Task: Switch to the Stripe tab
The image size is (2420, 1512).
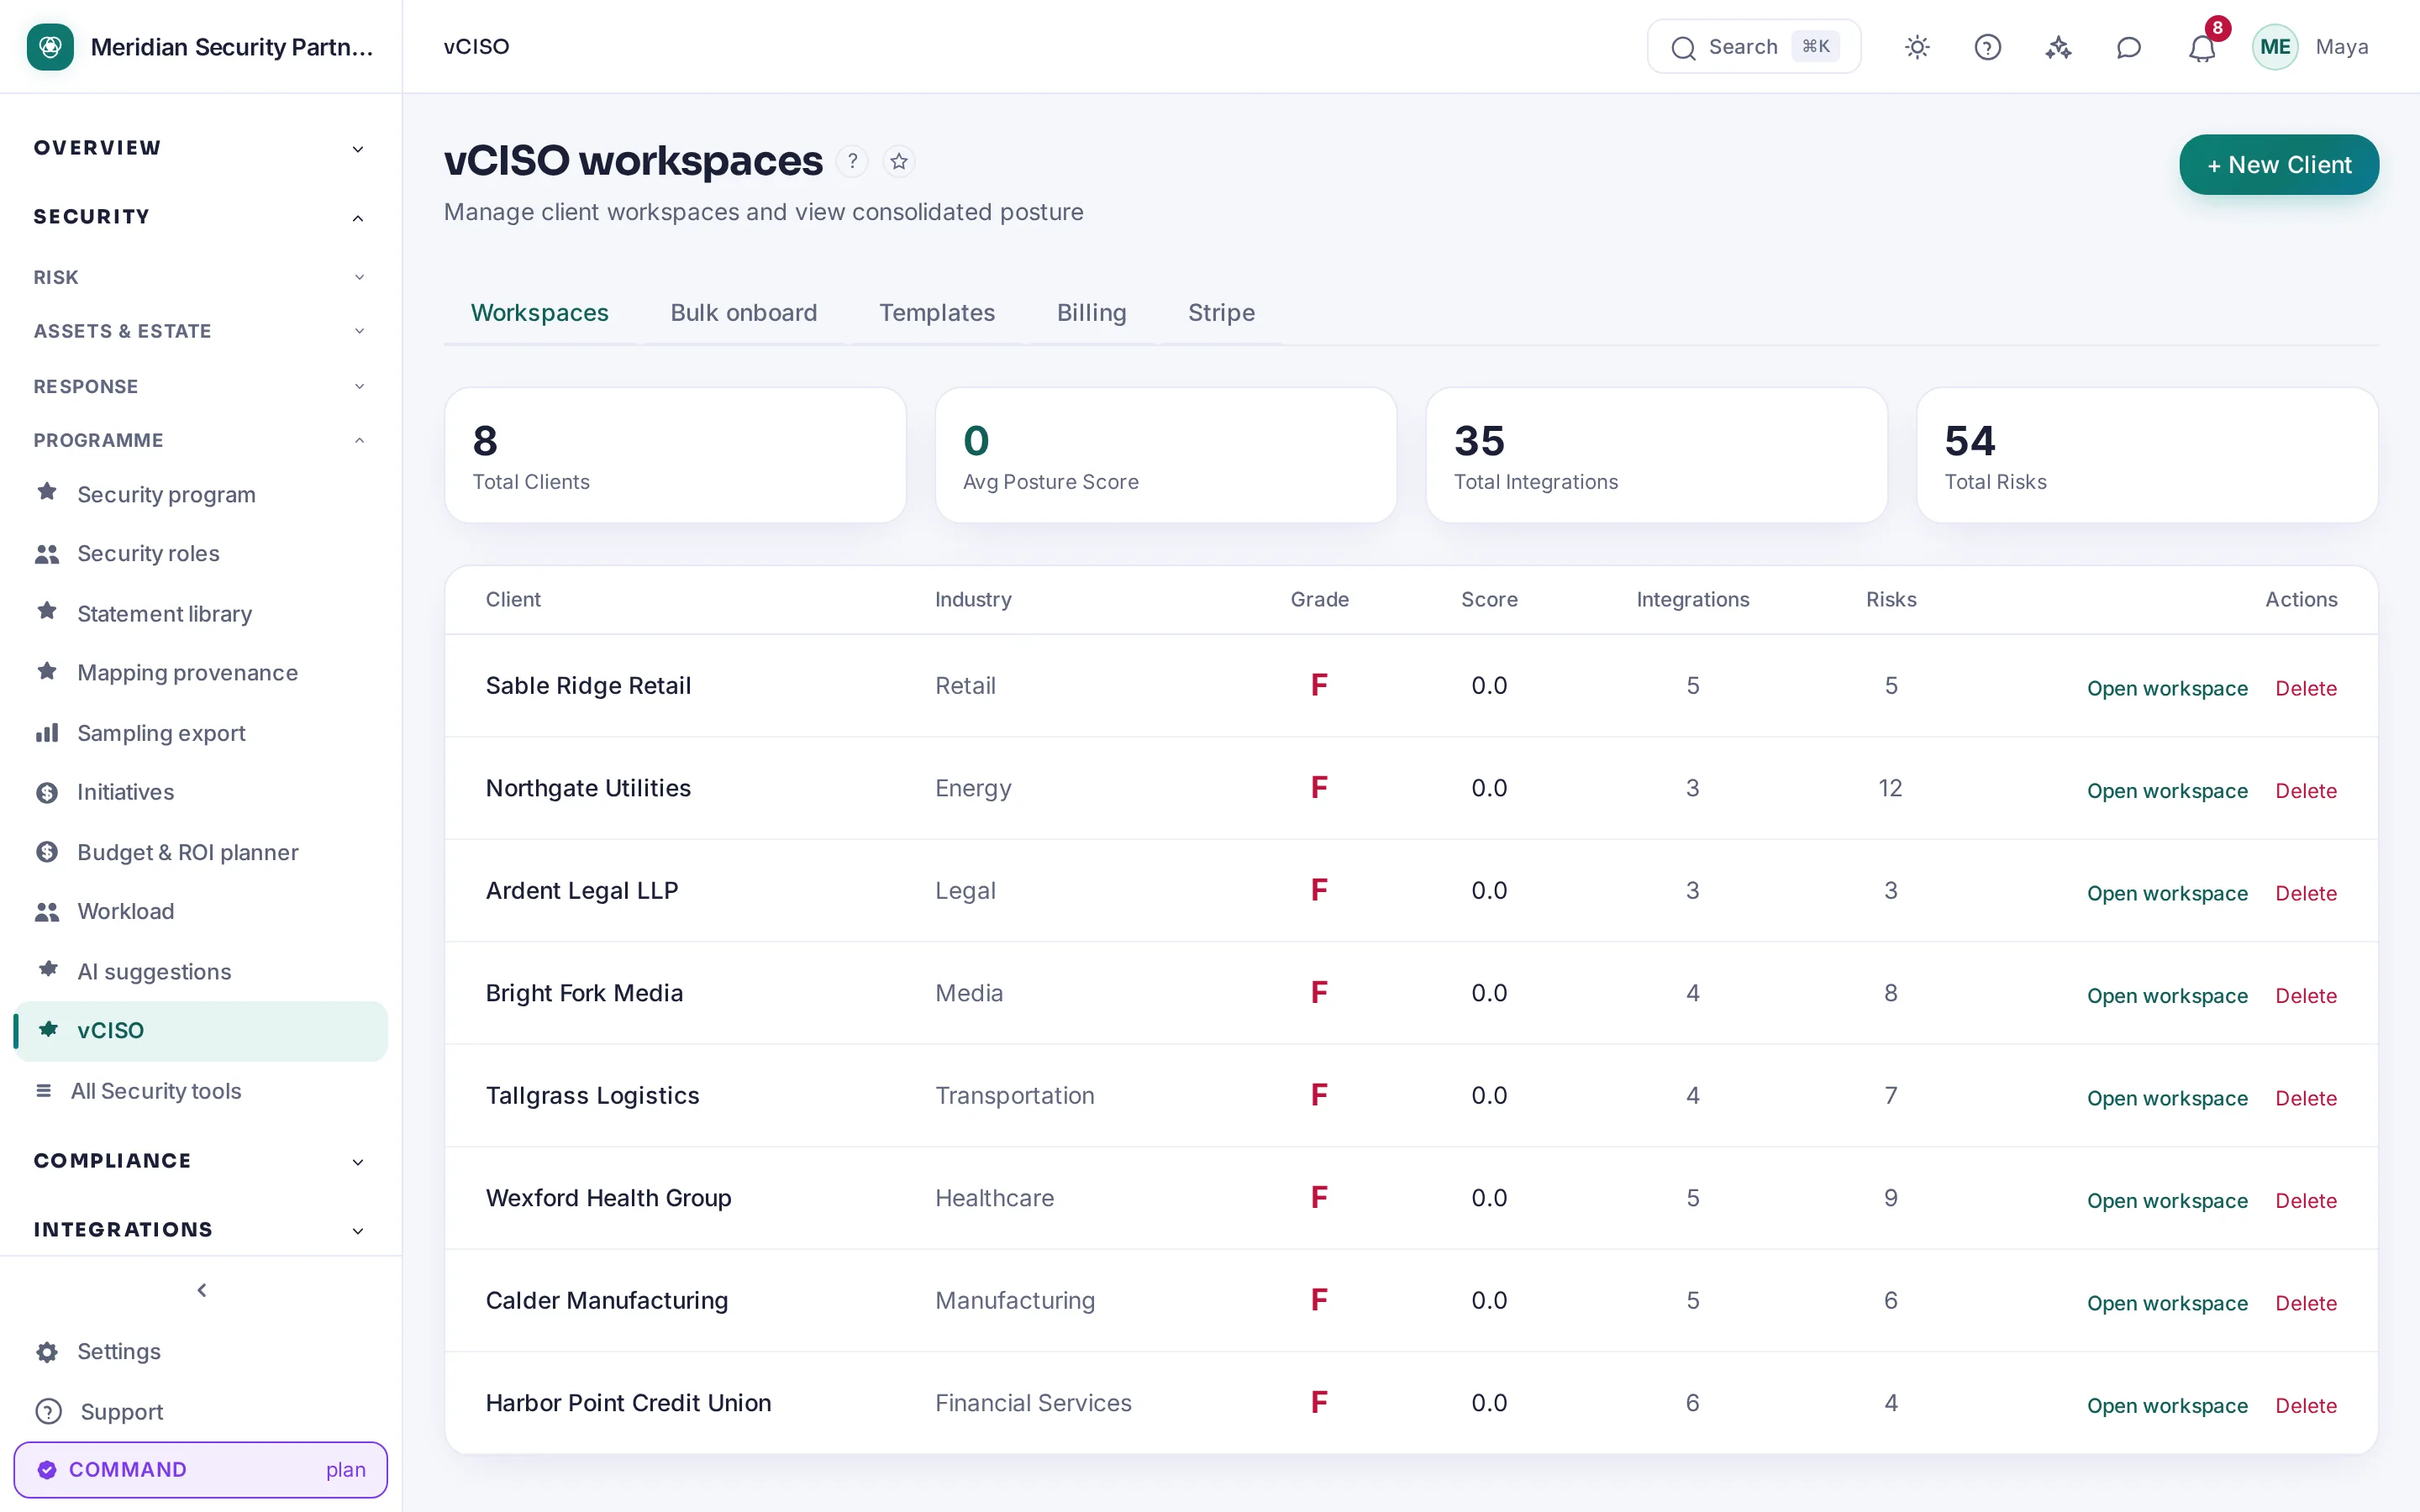Action: click(x=1221, y=313)
